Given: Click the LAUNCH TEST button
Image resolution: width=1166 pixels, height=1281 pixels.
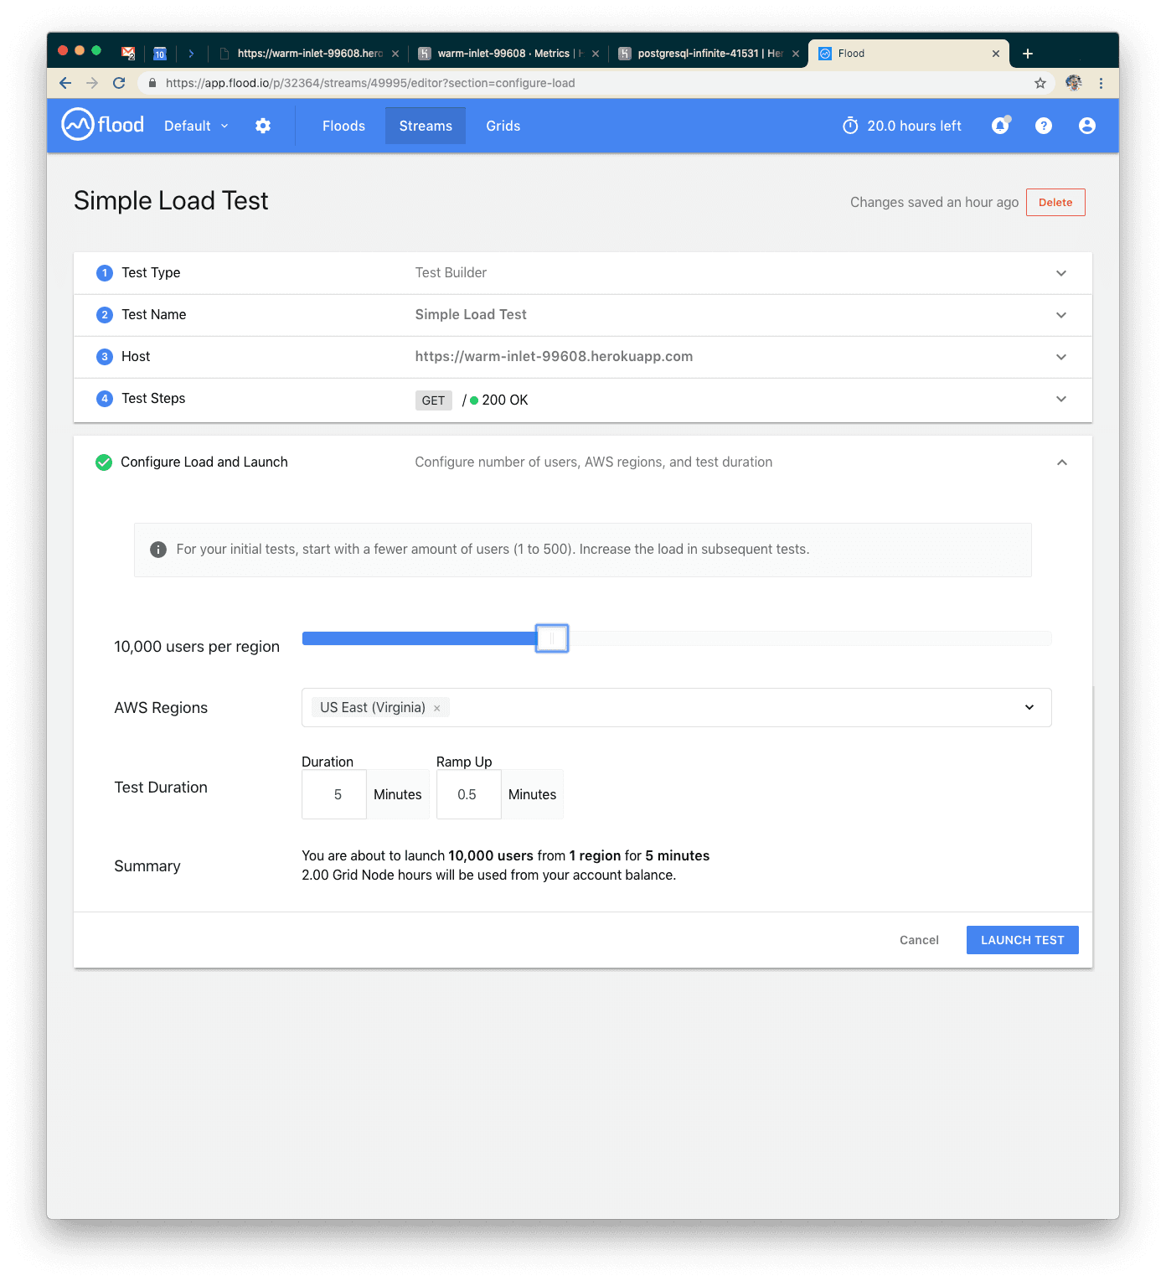Looking at the screenshot, I should click(x=1022, y=940).
